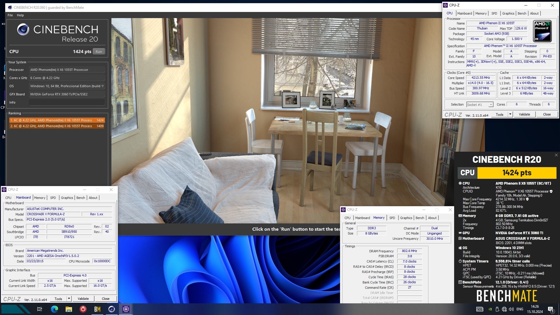Switch to BenchMate via BM taskbar icon
The image size is (560, 315).
(97, 309)
